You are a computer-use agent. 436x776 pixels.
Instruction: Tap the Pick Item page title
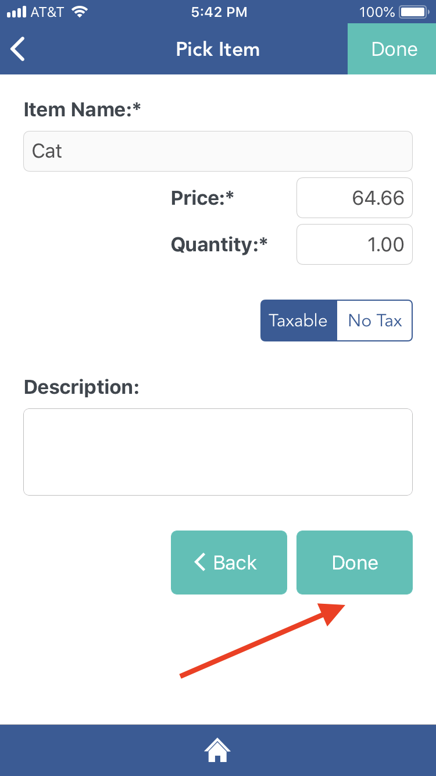[218, 49]
